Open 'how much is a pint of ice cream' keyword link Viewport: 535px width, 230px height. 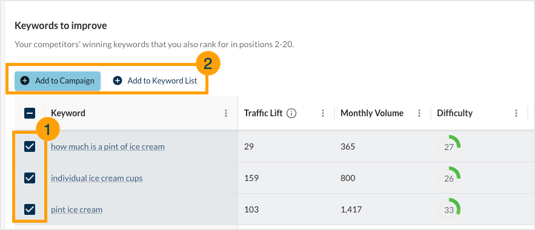(108, 146)
